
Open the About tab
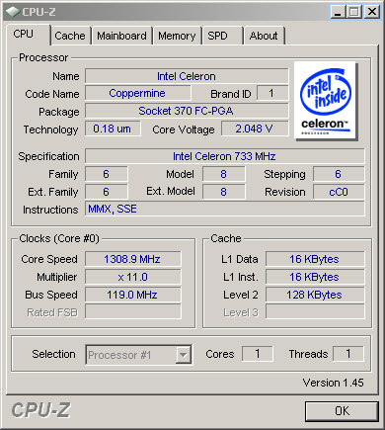(264, 36)
